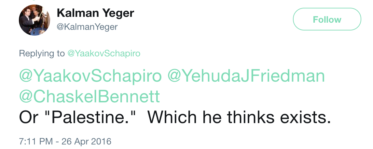Open the @YaakovSchapiro mention in tweet body

90,76
